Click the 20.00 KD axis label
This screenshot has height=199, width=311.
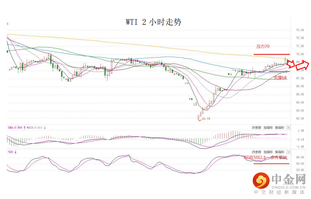pos(300,170)
